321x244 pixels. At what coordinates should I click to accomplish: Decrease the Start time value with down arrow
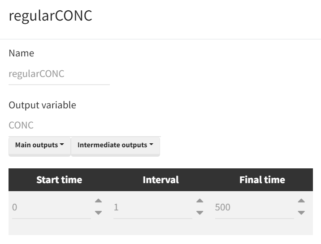click(99, 213)
